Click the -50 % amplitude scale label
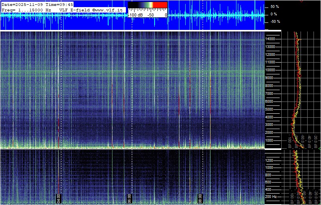The height and width of the screenshot is (205, 321). tap(274, 22)
